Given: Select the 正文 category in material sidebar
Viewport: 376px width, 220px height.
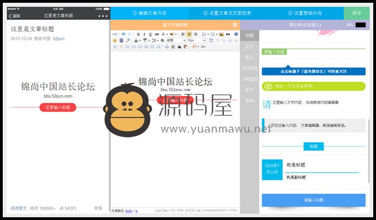Looking at the screenshot, I should click(x=249, y=46).
